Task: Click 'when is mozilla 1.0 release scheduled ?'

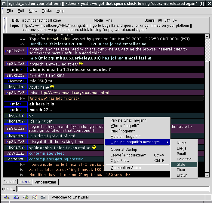Action: [70, 69]
